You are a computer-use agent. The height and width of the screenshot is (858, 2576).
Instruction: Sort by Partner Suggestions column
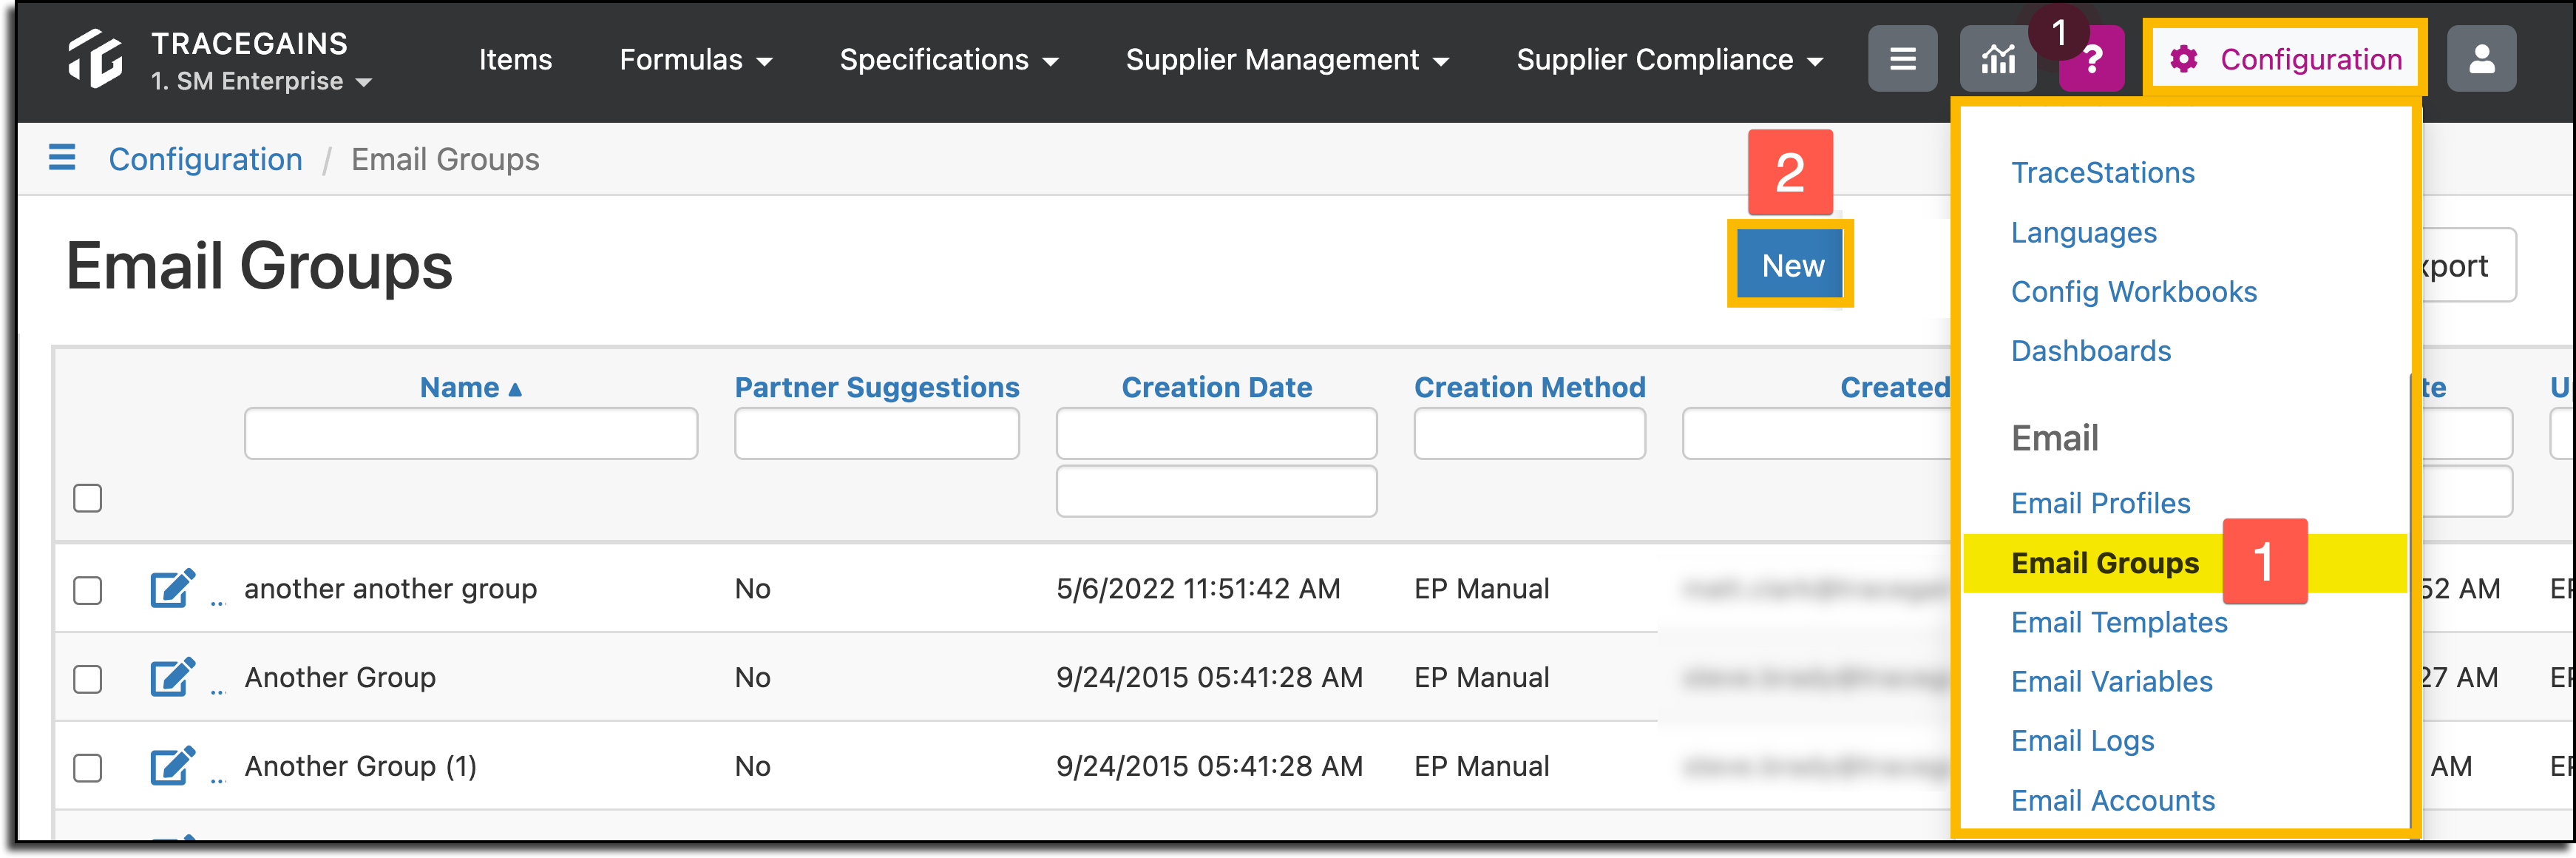tap(876, 387)
